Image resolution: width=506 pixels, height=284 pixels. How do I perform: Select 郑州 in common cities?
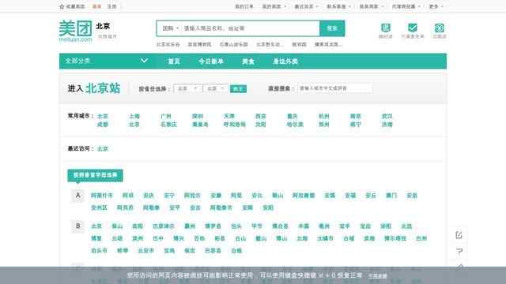pyautogui.click(x=324, y=125)
